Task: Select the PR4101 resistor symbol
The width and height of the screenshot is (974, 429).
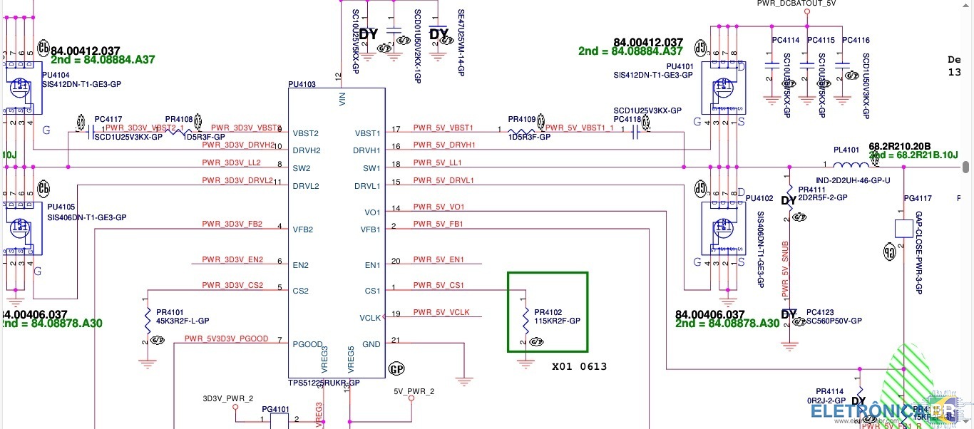Action: coord(147,315)
